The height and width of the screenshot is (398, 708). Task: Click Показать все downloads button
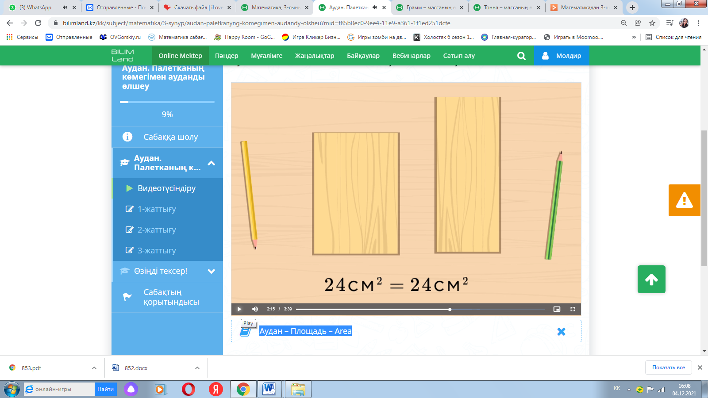[x=669, y=367]
